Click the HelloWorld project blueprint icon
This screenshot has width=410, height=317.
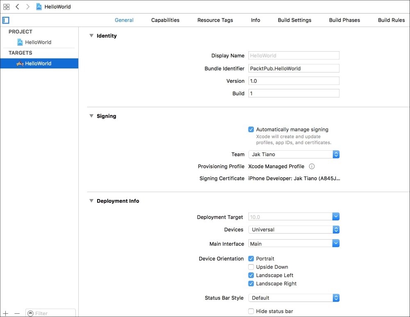tap(20, 42)
